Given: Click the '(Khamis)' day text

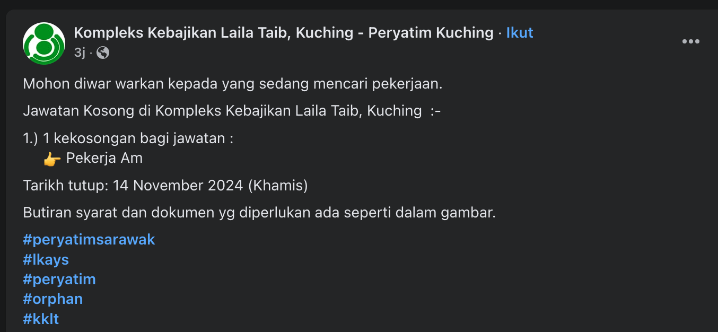Looking at the screenshot, I should [x=278, y=186].
